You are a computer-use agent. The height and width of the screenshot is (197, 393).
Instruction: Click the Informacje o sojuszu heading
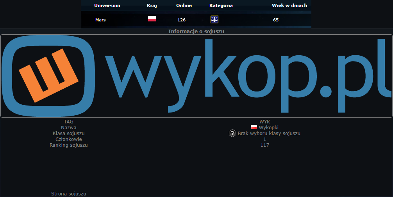(x=196, y=32)
